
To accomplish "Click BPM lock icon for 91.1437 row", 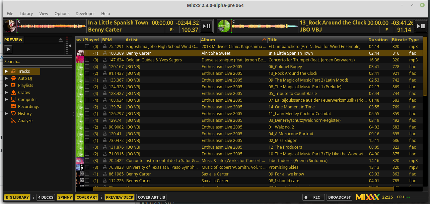I will 105,73.
